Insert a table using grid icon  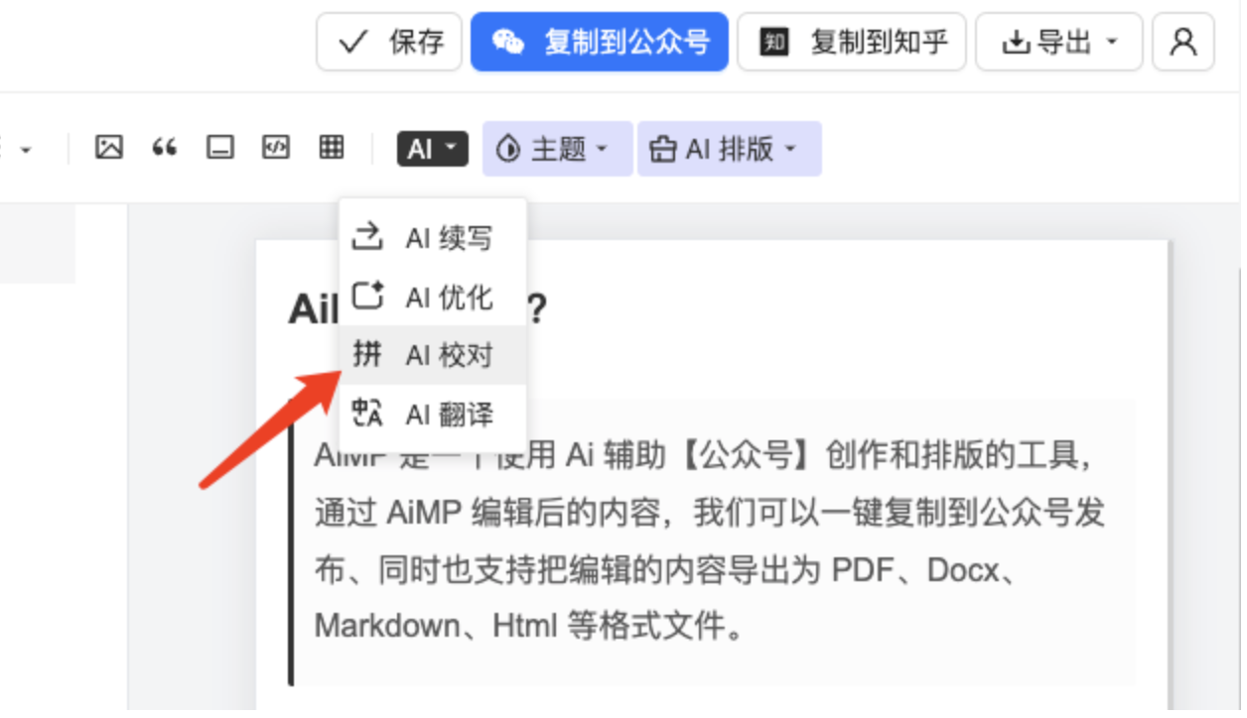tap(332, 149)
